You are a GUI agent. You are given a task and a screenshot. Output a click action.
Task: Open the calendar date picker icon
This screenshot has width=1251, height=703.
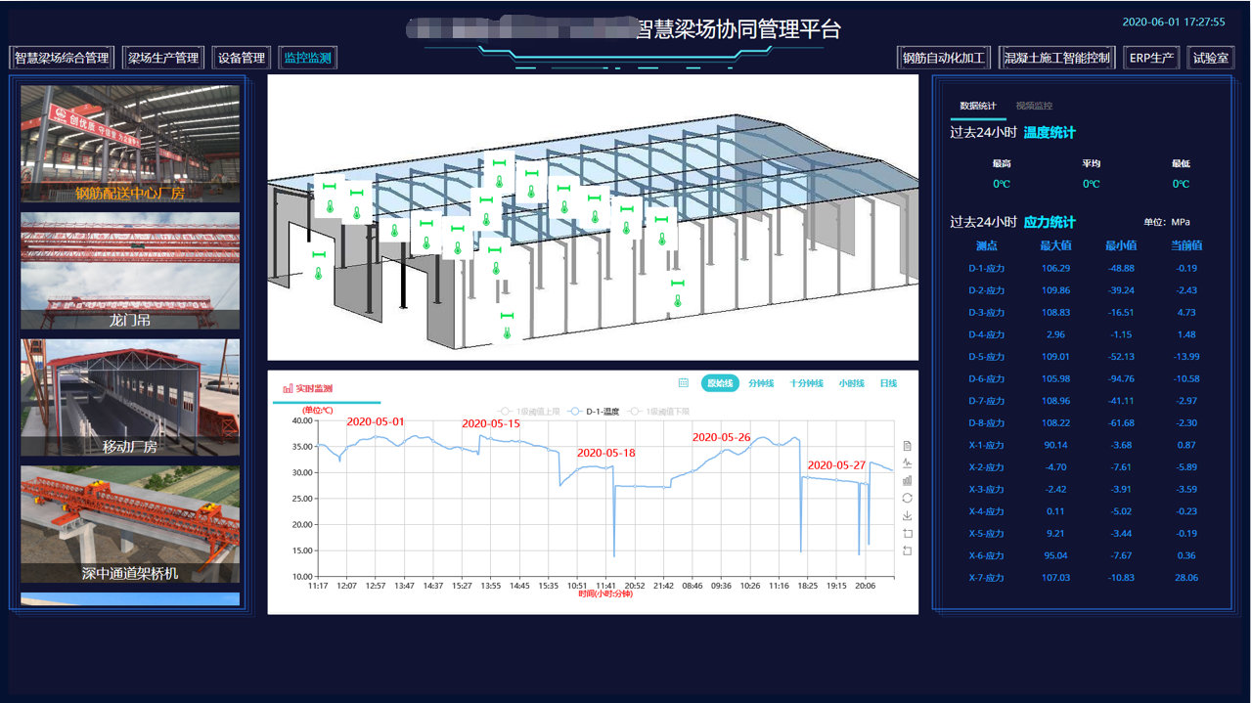tap(684, 383)
